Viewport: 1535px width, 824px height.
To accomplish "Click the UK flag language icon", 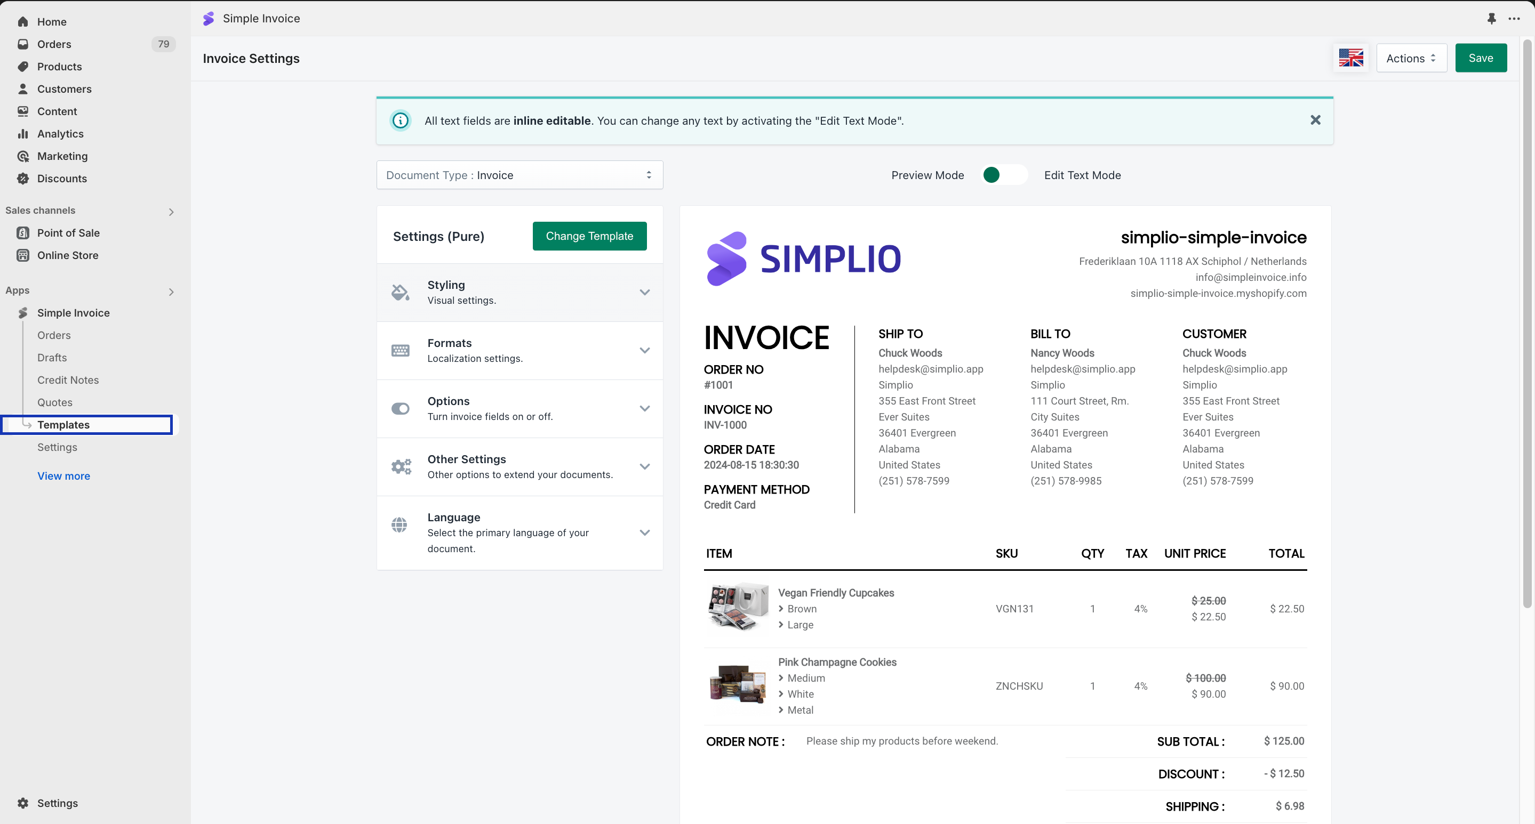I will [1350, 58].
